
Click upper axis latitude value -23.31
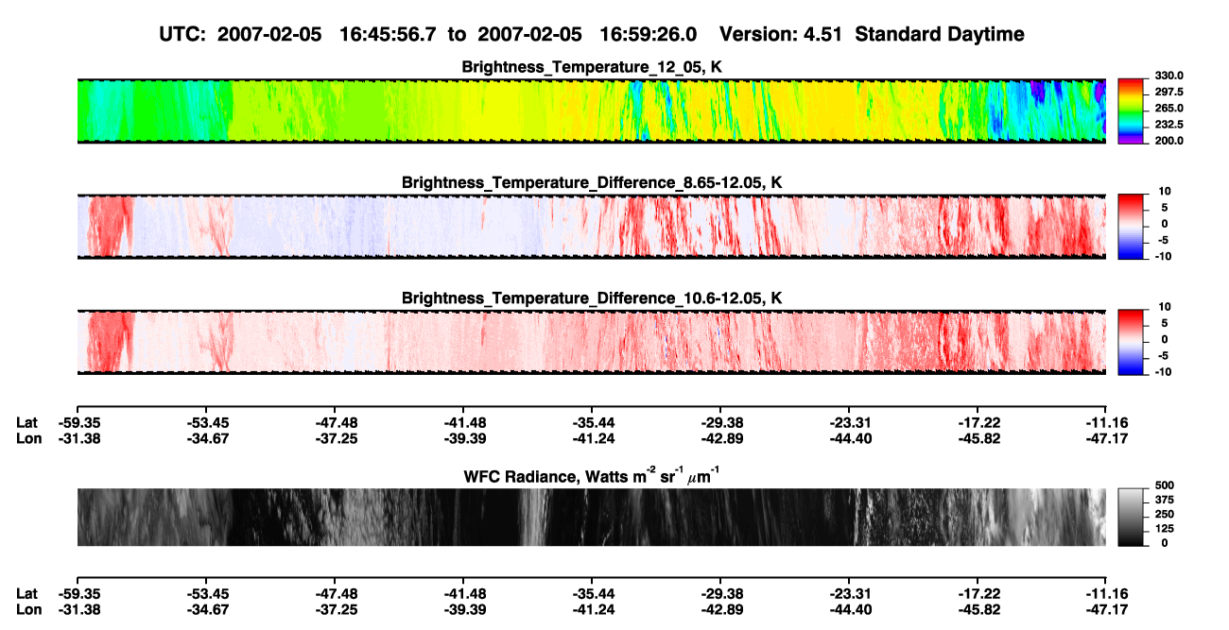click(849, 422)
